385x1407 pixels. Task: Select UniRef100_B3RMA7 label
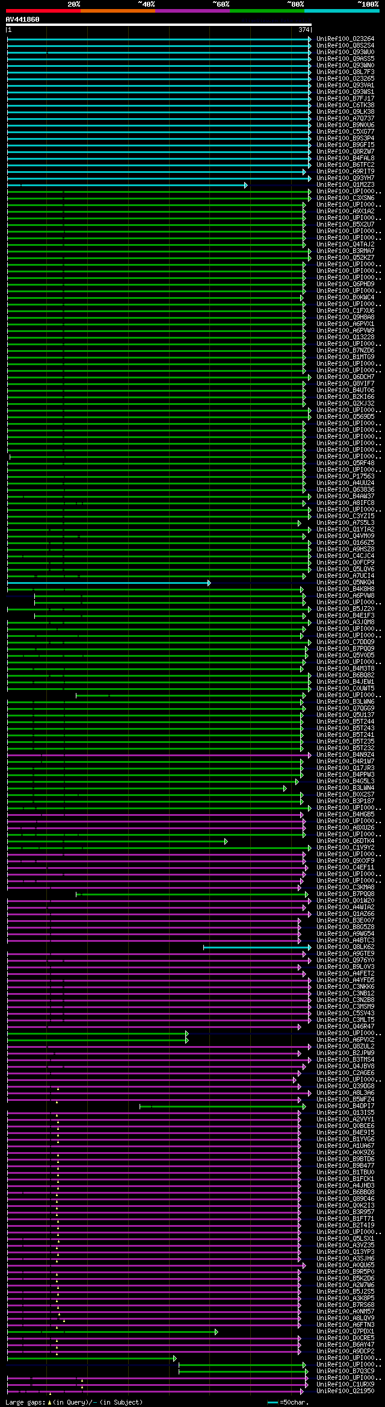pyautogui.click(x=345, y=251)
